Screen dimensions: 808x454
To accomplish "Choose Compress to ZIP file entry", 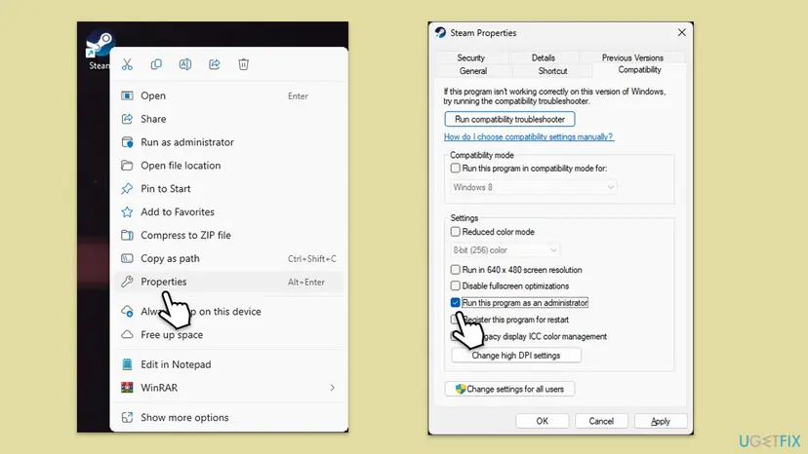I will coord(228,235).
